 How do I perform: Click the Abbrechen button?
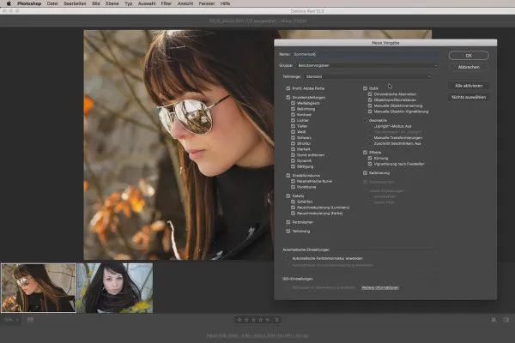[x=469, y=67]
